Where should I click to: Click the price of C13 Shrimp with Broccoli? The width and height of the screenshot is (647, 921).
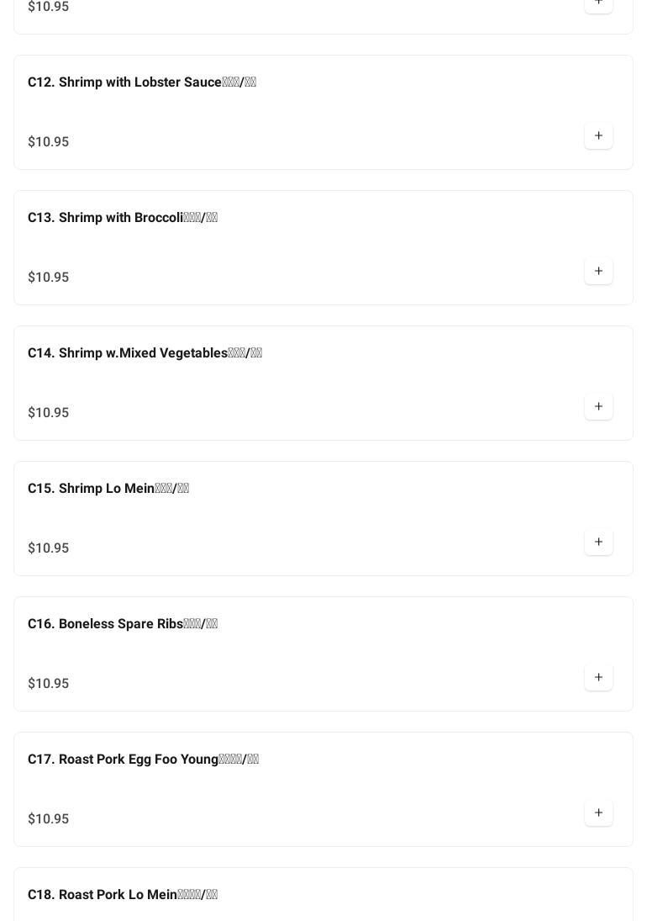click(x=49, y=278)
